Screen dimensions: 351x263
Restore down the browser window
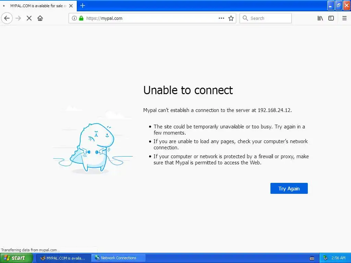tap(339, 5)
